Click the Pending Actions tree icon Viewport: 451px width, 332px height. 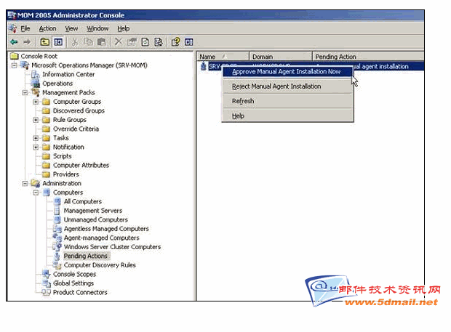(57, 256)
